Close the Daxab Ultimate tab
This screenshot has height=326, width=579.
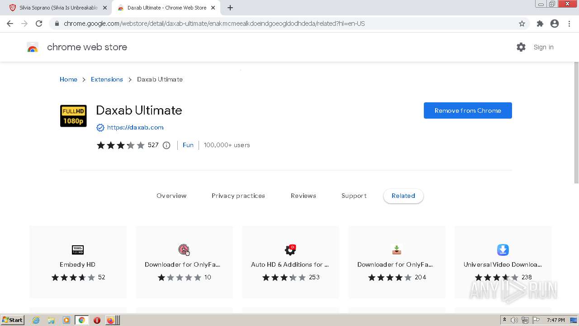point(213,8)
